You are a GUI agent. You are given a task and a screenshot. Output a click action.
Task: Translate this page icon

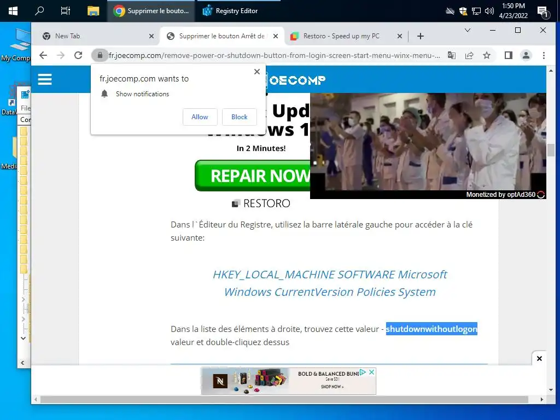click(x=451, y=55)
